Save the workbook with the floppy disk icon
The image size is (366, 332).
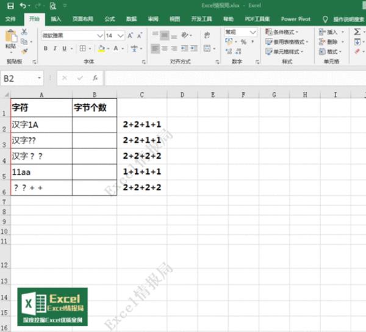pyautogui.click(x=10, y=5)
